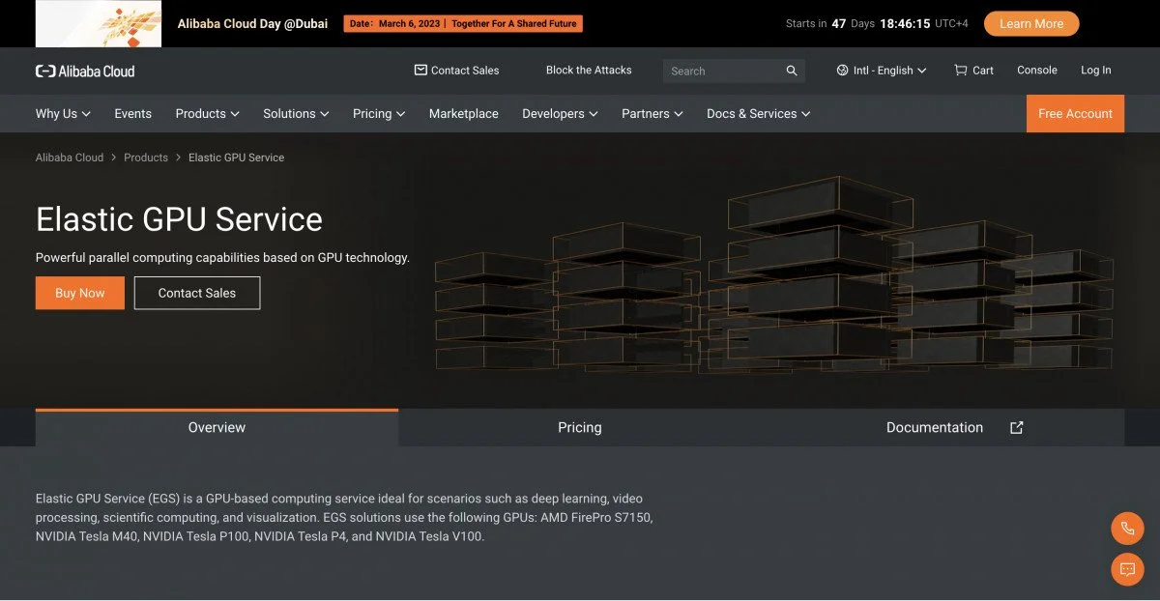Click the Learn More banner button
The width and height of the screenshot is (1160, 601).
(x=1031, y=23)
